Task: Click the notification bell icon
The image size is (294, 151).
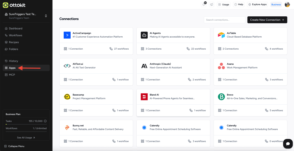Action: (204, 5)
